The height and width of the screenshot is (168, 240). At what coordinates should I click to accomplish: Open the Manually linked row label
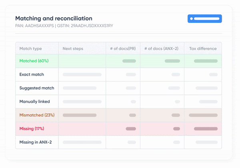pos(35,102)
